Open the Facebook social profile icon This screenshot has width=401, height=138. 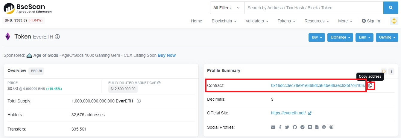coord(280,127)
